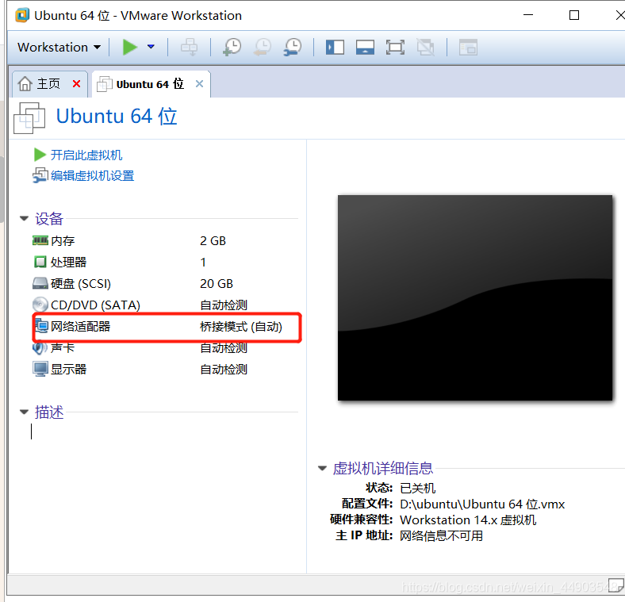
Task: Click the 2 GB memory value
Action: pos(213,241)
